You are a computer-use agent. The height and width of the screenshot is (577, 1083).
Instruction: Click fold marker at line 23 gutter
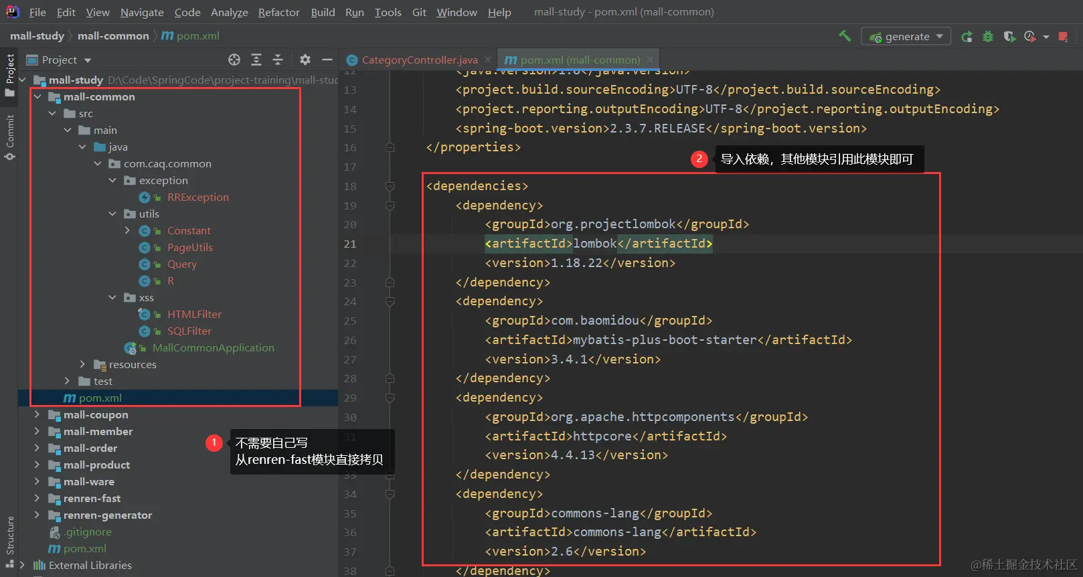tap(390, 282)
